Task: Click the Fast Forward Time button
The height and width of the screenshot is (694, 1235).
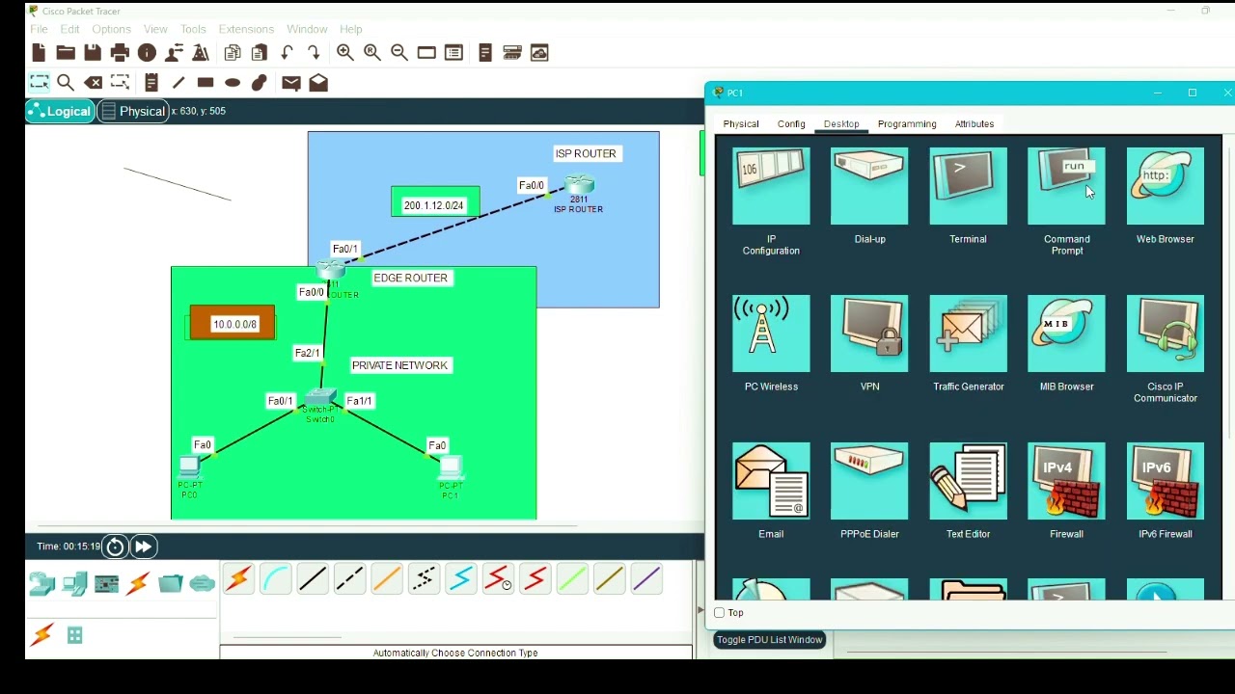Action: tap(143, 547)
